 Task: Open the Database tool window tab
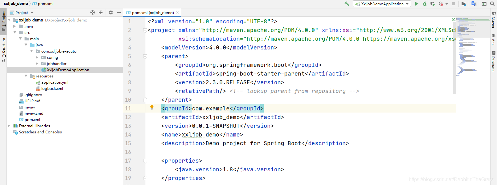click(x=493, y=61)
